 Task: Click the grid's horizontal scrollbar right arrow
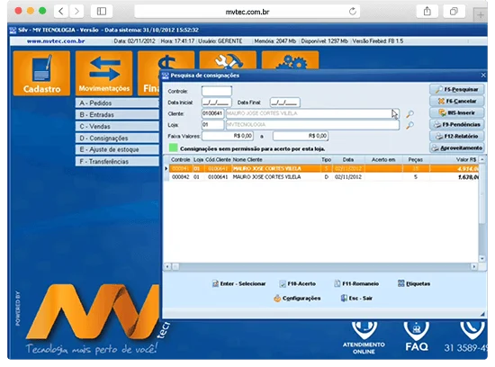[473, 266]
